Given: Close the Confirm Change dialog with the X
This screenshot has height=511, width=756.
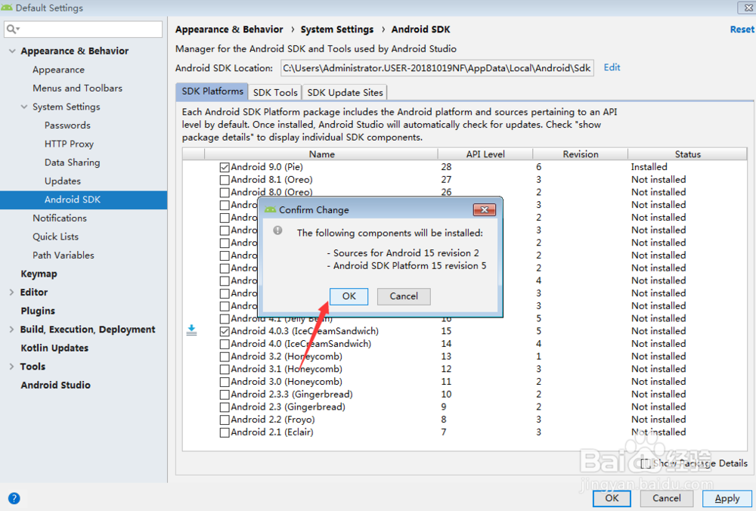Looking at the screenshot, I should (x=485, y=209).
